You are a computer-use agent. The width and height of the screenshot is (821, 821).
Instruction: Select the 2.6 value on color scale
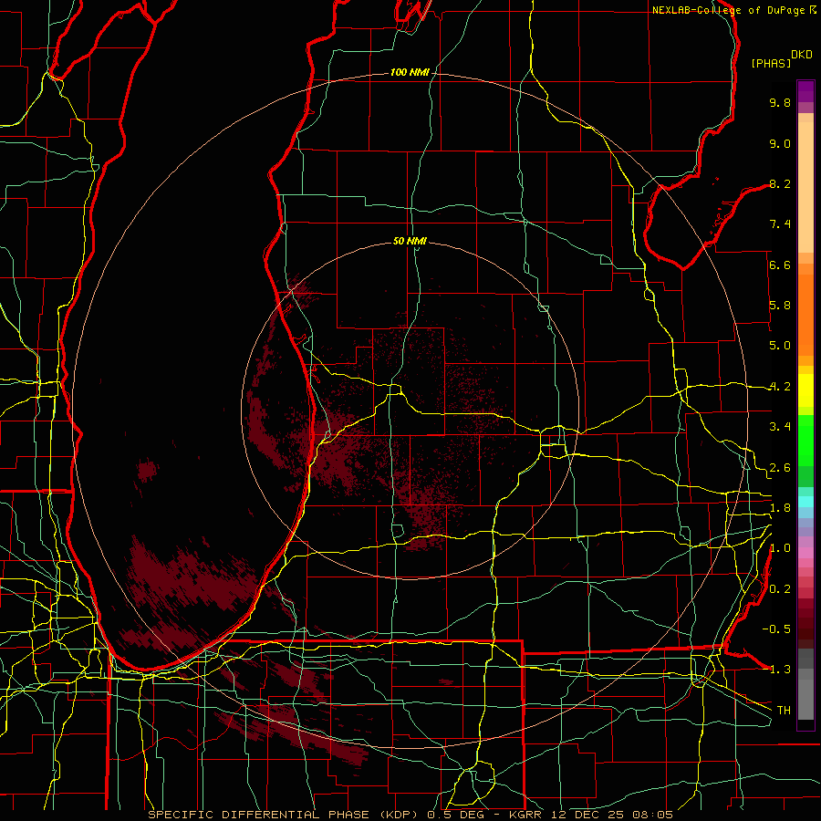[780, 468]
